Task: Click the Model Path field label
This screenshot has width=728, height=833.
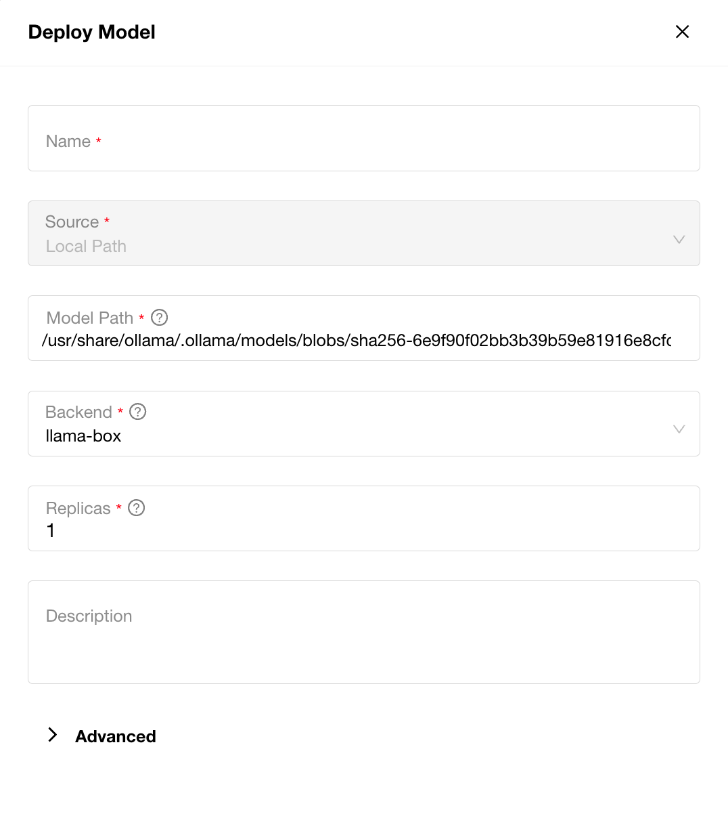Action: 90,318
